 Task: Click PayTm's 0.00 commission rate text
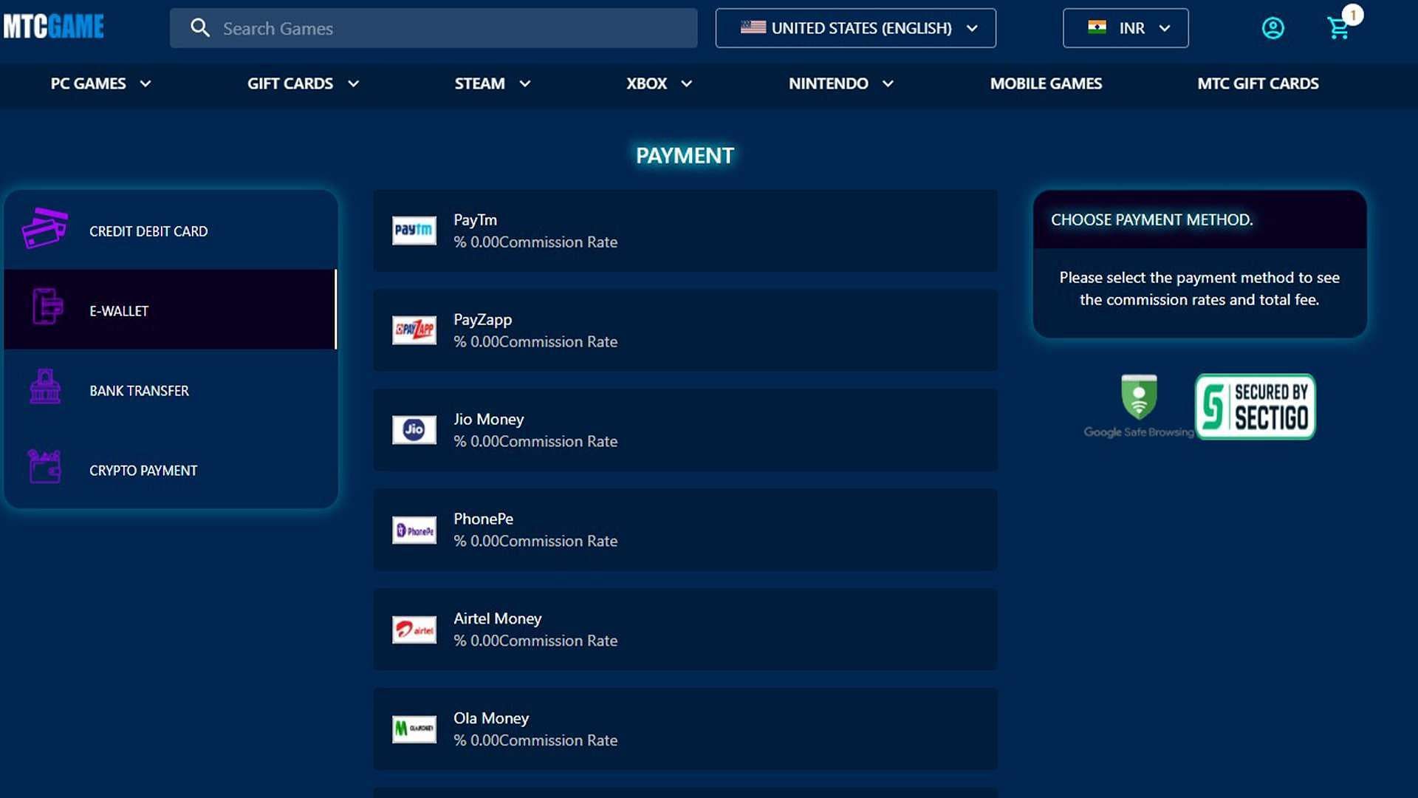click(x=535, y=242)
